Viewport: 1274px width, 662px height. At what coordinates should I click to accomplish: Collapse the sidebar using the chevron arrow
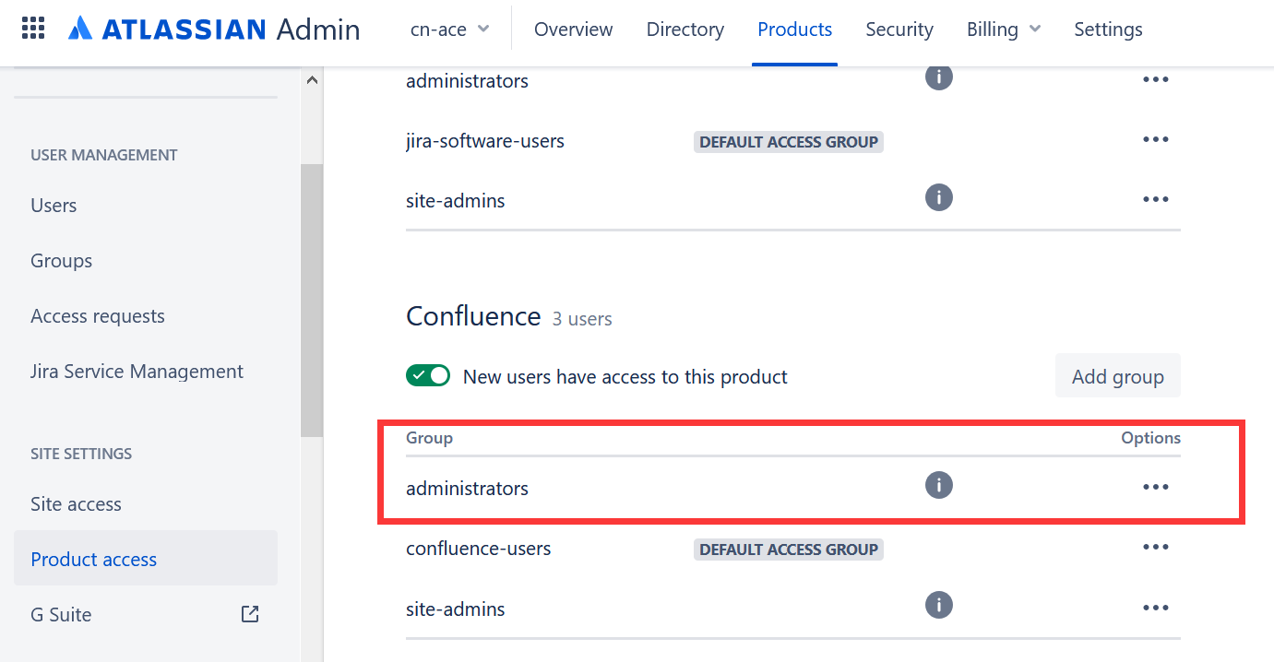312,79
